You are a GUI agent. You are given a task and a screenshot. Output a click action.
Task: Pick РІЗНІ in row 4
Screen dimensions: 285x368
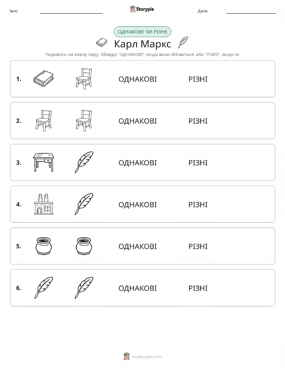[198, 204]
